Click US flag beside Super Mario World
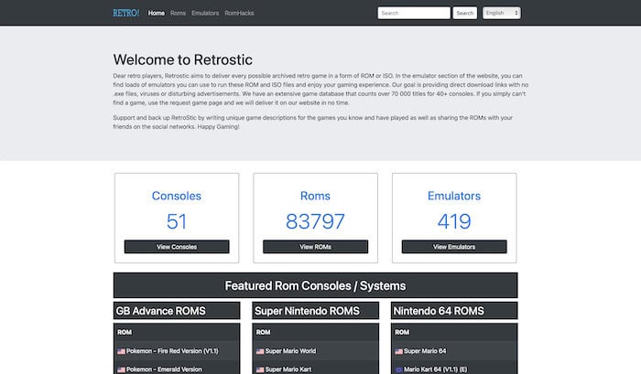The height and width of the screenshot is (374, 641). click(260, 351)
